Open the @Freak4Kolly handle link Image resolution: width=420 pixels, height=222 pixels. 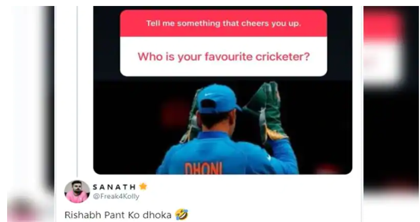116,196
